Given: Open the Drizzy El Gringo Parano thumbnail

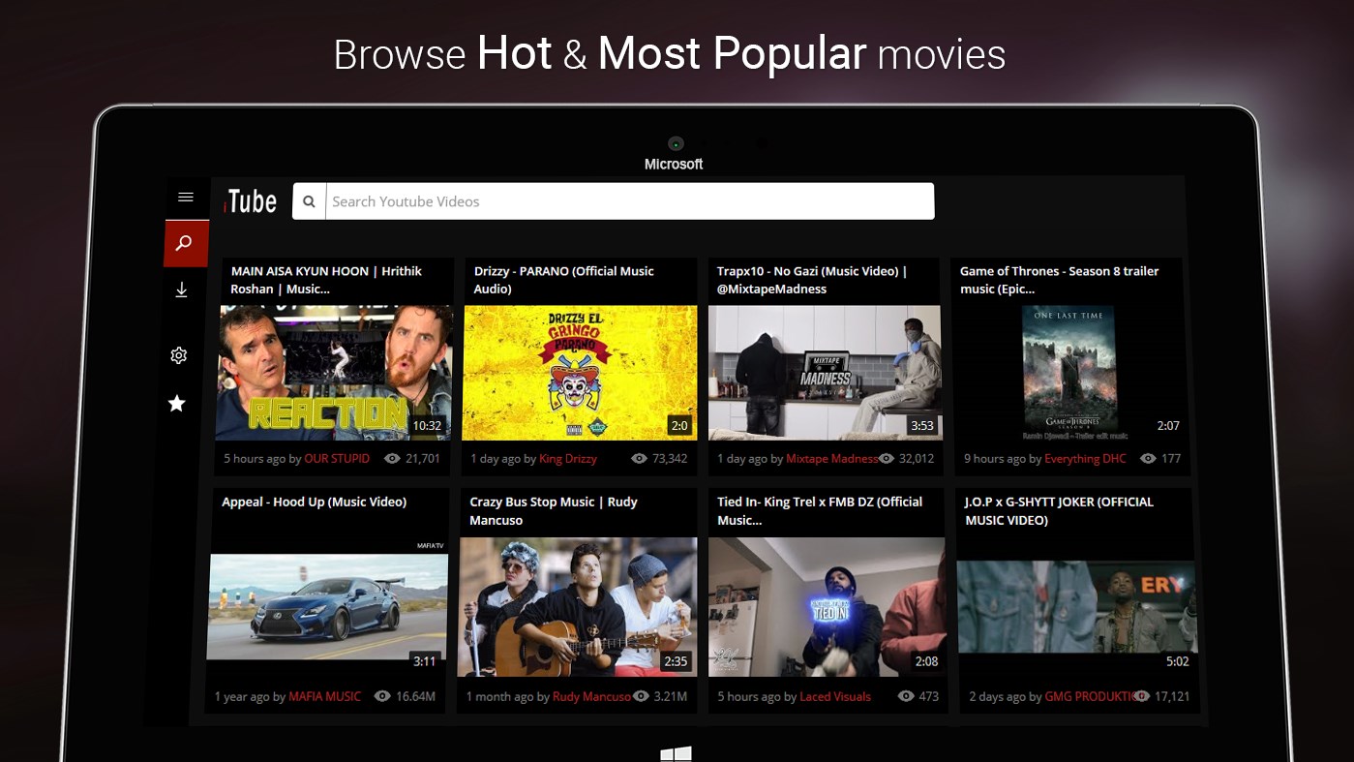Looking at the screenshot, I should pos(580,373).
